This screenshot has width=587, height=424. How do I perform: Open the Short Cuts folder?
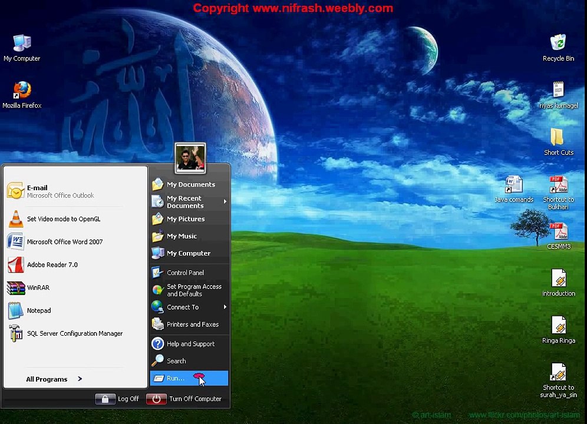point(558,142)
